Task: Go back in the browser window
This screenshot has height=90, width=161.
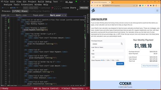Action: click(x=92, y=5)
